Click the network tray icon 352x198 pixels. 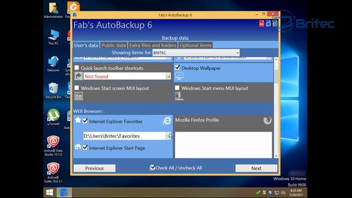point(277,193)
